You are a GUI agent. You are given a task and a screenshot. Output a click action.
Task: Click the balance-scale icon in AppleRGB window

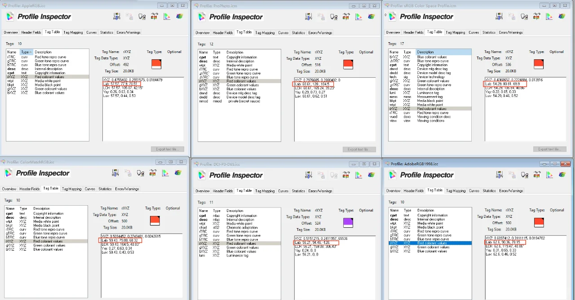155,16
